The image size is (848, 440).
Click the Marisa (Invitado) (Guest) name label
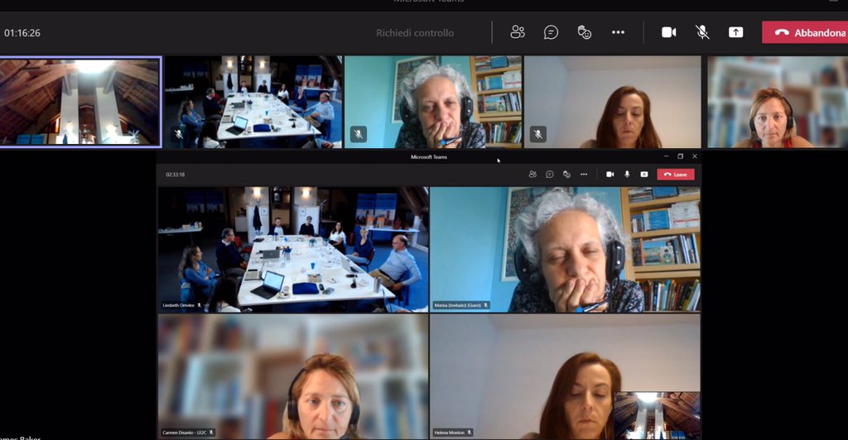457,305
